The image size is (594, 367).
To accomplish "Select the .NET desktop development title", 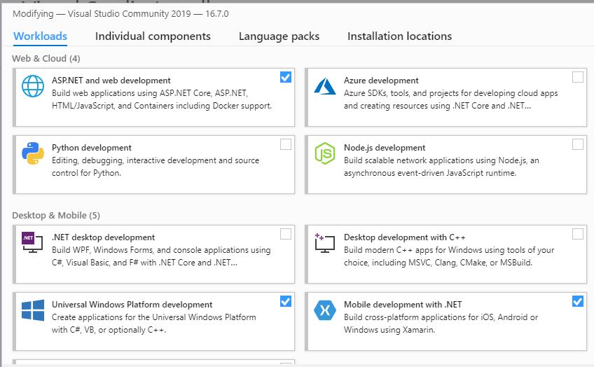I will tap(104, 237).
